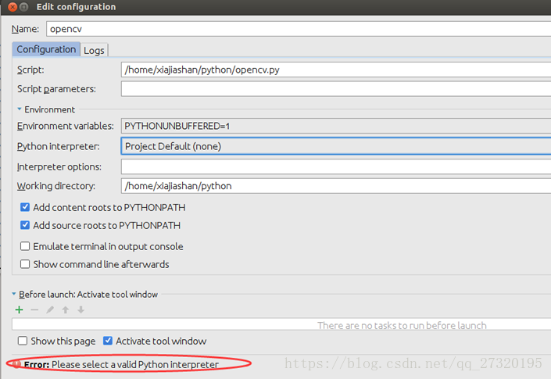Toggle Add content roots to PYTHONPATH
This screenshot has height=379, width=551.
click(25, 207)
